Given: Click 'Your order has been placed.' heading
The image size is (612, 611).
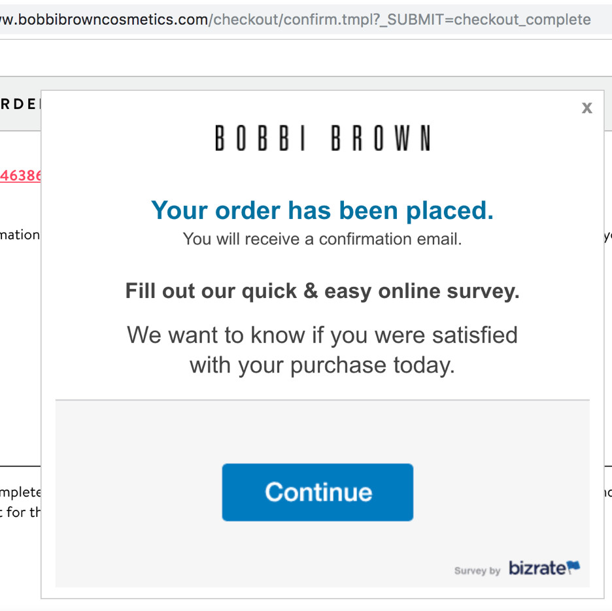Looking at the screenshot, I should [x=322, y=210].
